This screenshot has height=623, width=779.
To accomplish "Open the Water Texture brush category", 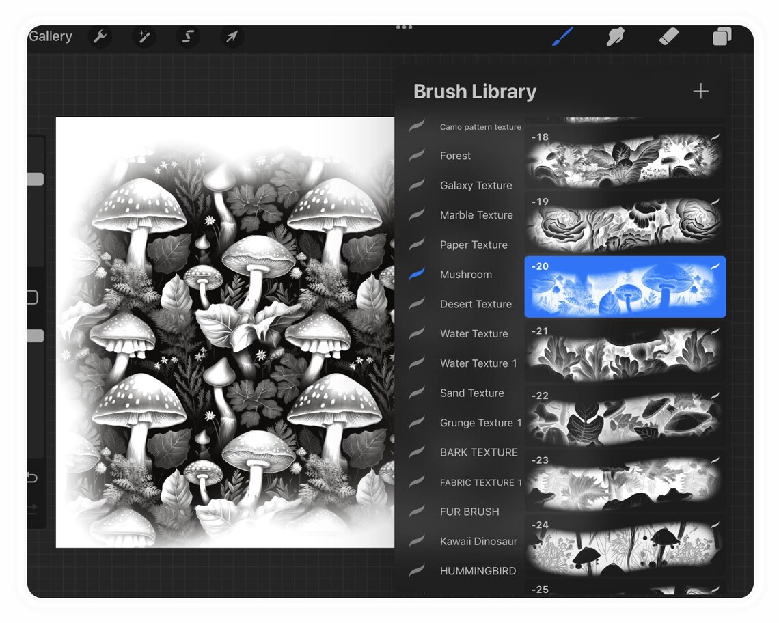I will point(474,333).
